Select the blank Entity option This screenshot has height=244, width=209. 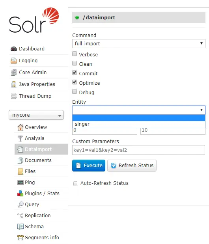click(139, 118)
